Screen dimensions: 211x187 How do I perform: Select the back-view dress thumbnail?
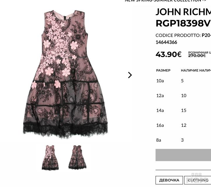[77, 157]
